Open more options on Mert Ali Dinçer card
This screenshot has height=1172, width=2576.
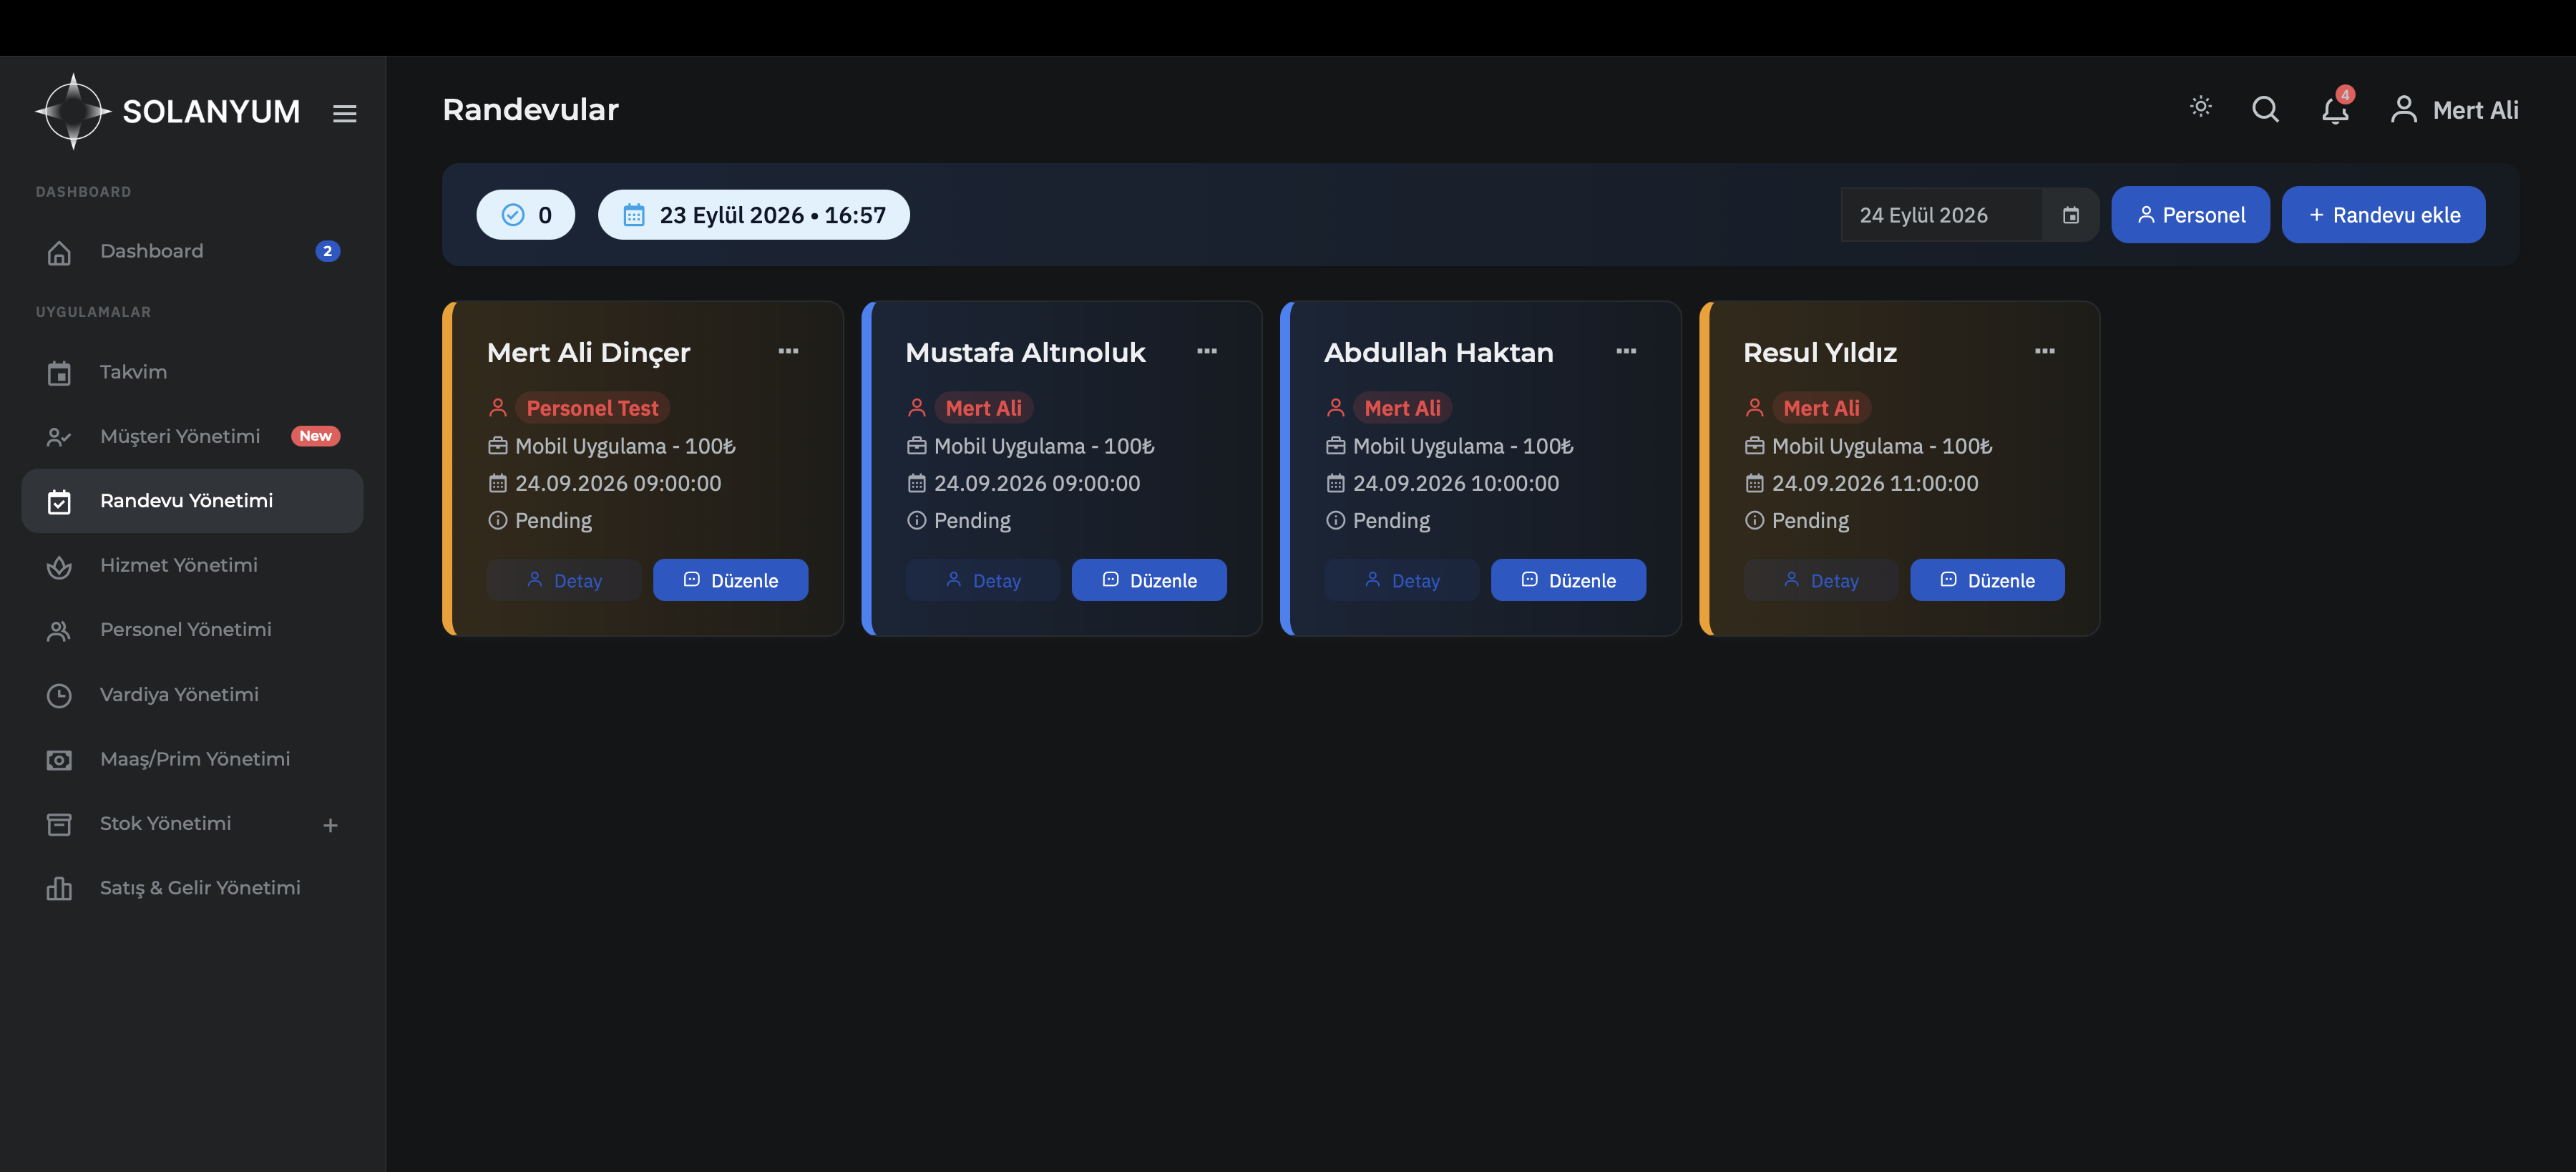[x=788, y=351]
